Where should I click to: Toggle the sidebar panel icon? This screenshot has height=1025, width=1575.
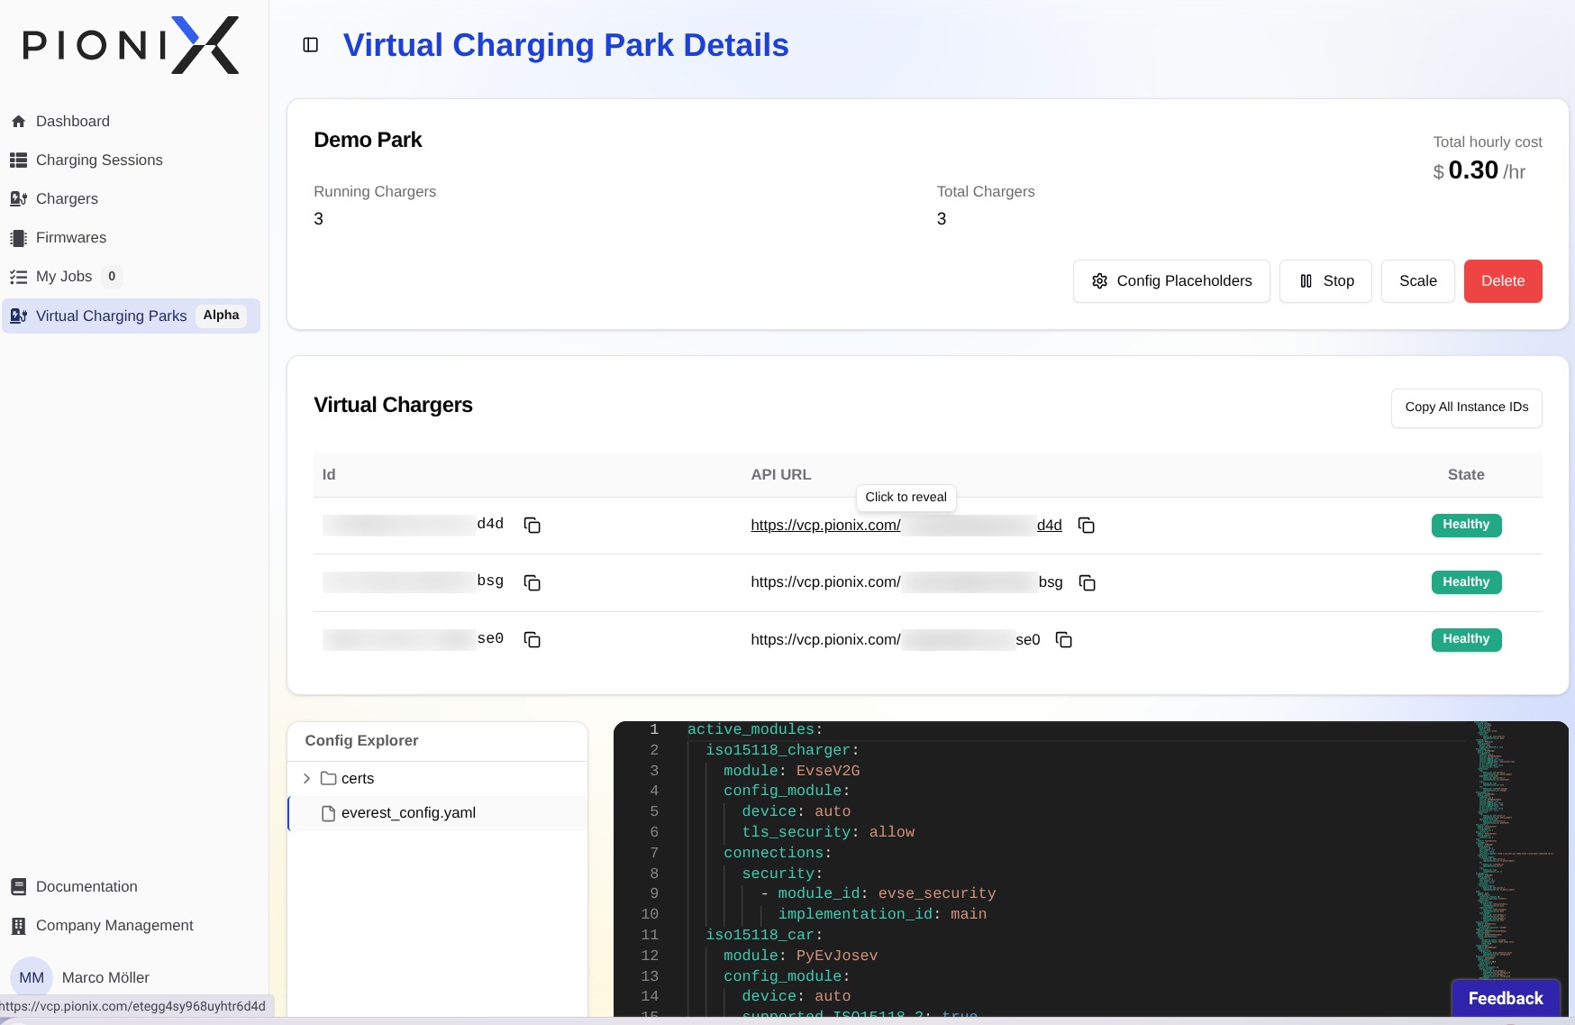coord(311,45)
